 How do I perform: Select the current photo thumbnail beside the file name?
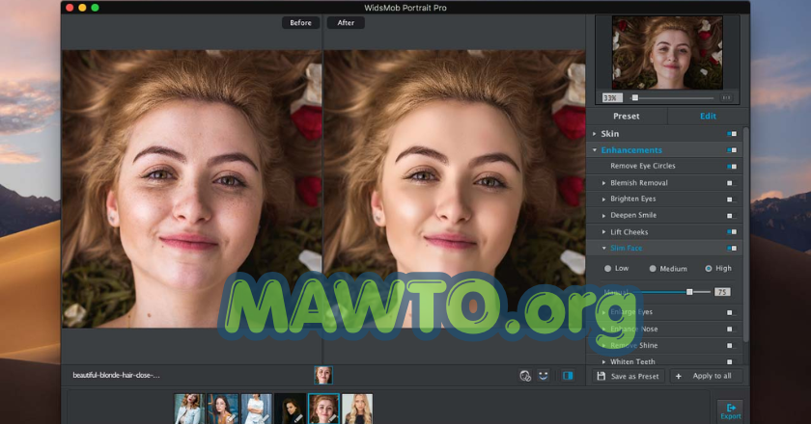pyautogui.click(x=323, y=375)
